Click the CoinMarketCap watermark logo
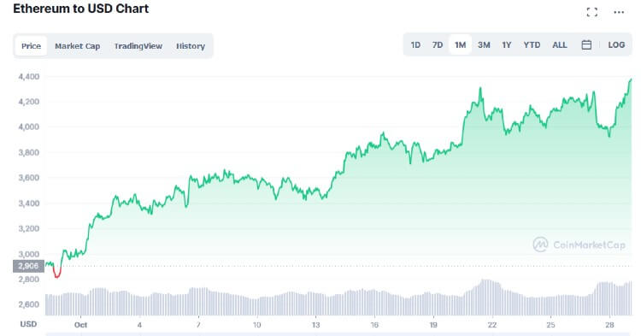Viewport: 641px width, 336px height. 579,245
